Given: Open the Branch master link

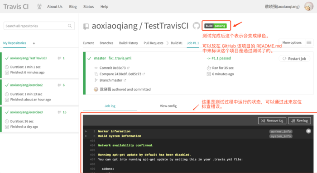Looking at the screenshot, I should [x=111, y=80].
